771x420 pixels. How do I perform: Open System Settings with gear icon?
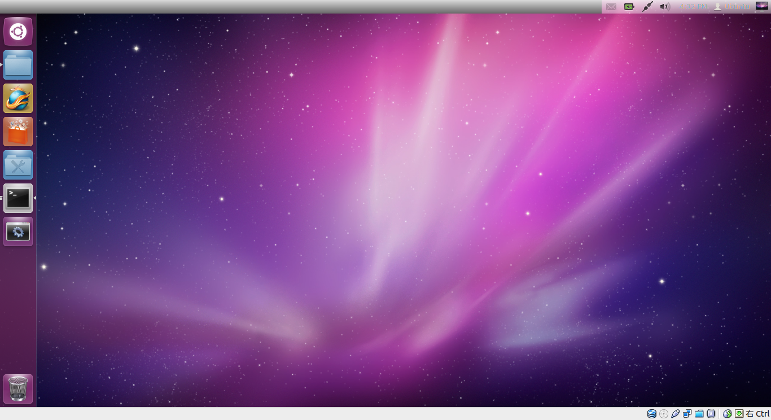tap(18, 231)
